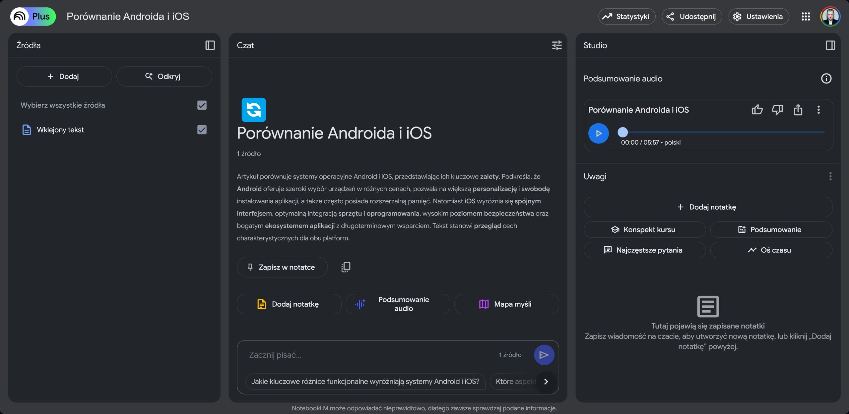Click Podsumowanie audio chat button

398,304
